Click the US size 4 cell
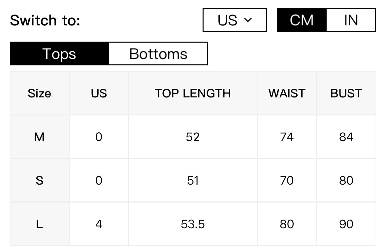This screenshot has width=386, height=250. (x=99, y=224)
